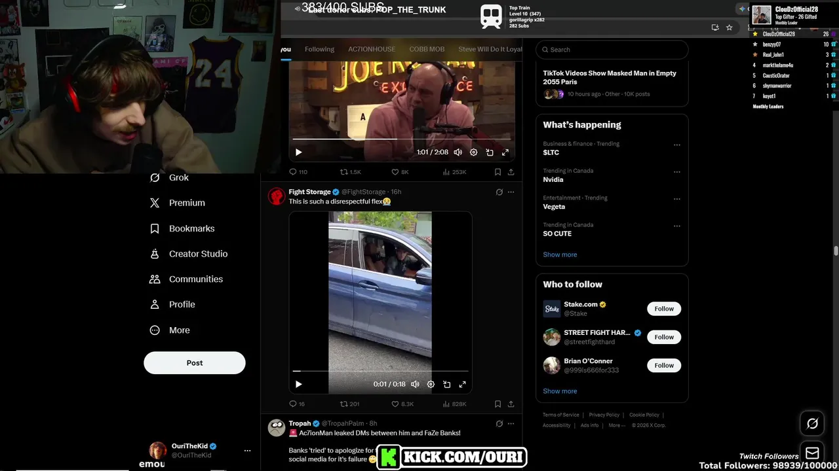The height and width of the screenshot is (471, 839).
Task: Open the Privacy Policy link
Action: click(x=604, y=415)
